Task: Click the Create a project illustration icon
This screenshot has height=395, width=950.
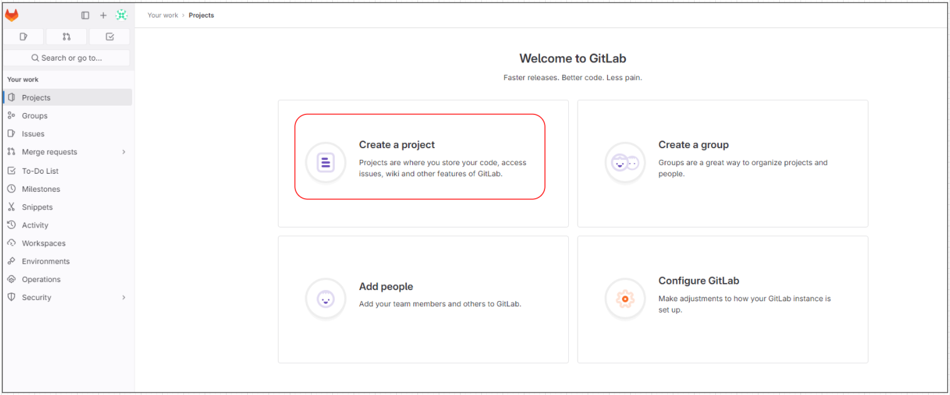Action: coord(325,162)
